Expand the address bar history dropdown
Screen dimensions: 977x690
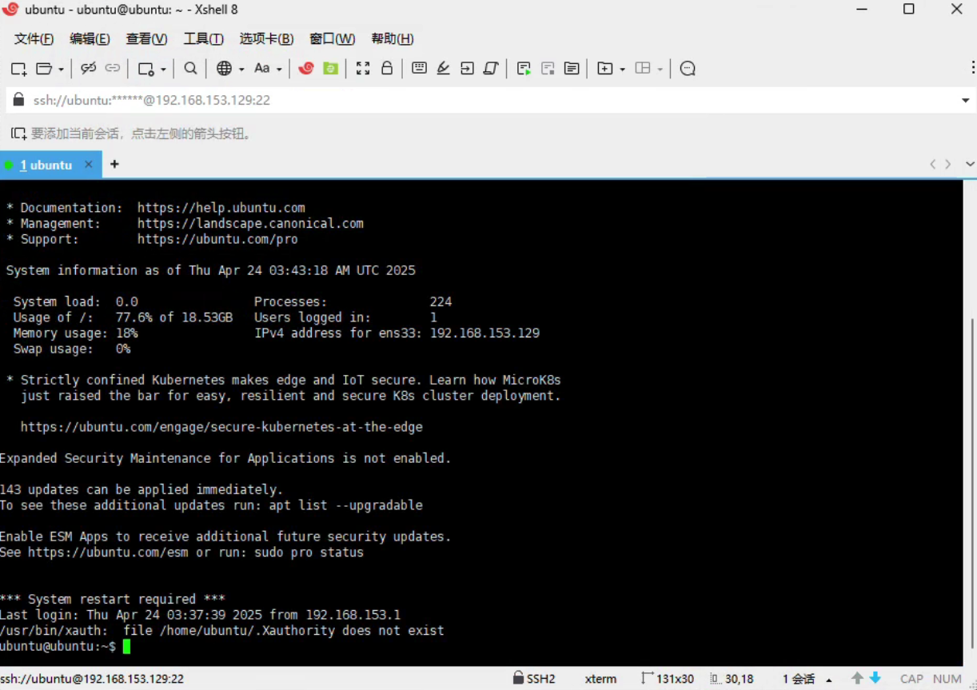coord(965,101)
